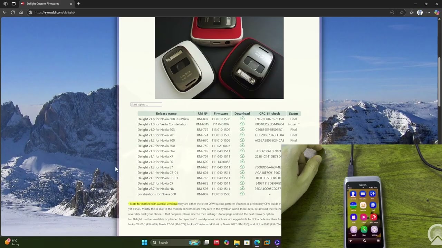Download Delight v1.1 for Nokia X7
The image size is (442, 248).
click(x=242, y=156)
